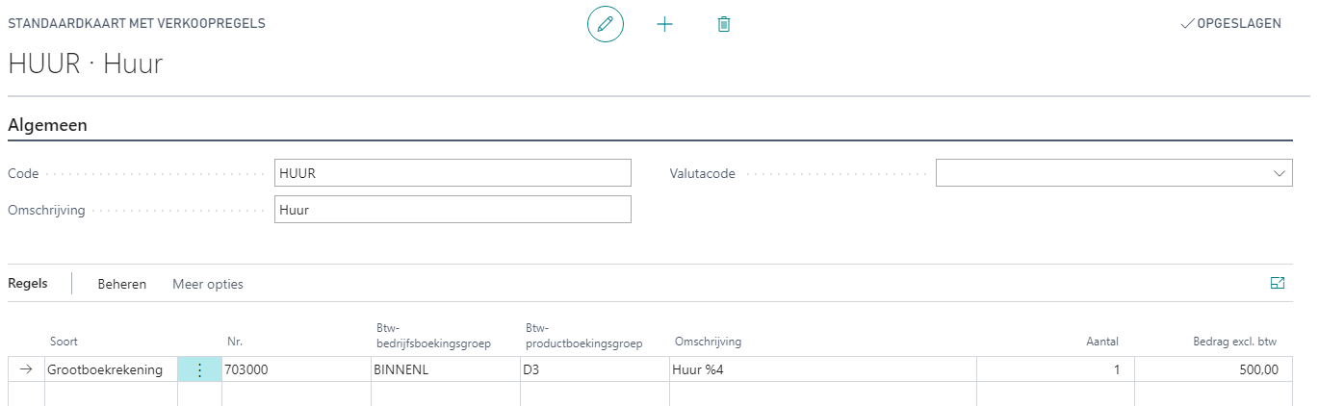Open the three-dot row options menu
Viewport: 1319px width, 406px height.
199,369
